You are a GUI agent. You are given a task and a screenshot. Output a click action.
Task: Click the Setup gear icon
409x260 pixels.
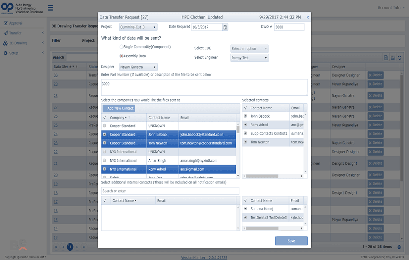[5, 53]
